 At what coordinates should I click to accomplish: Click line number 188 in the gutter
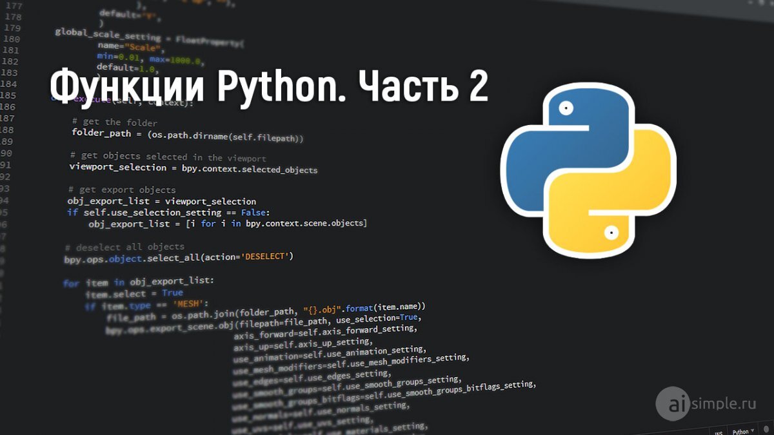(x=6, y=130)
